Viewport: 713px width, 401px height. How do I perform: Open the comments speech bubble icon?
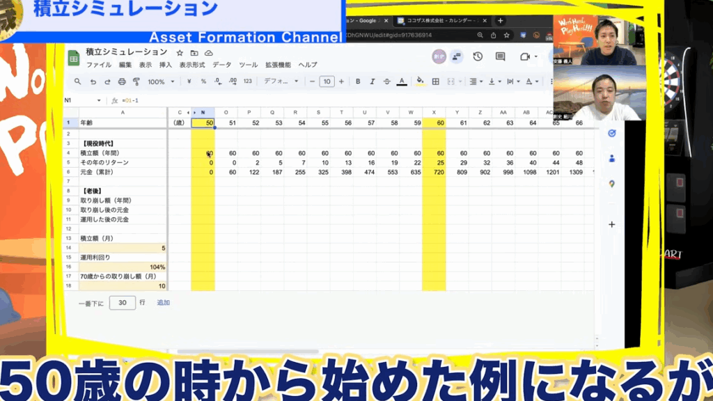coord(500,56)
